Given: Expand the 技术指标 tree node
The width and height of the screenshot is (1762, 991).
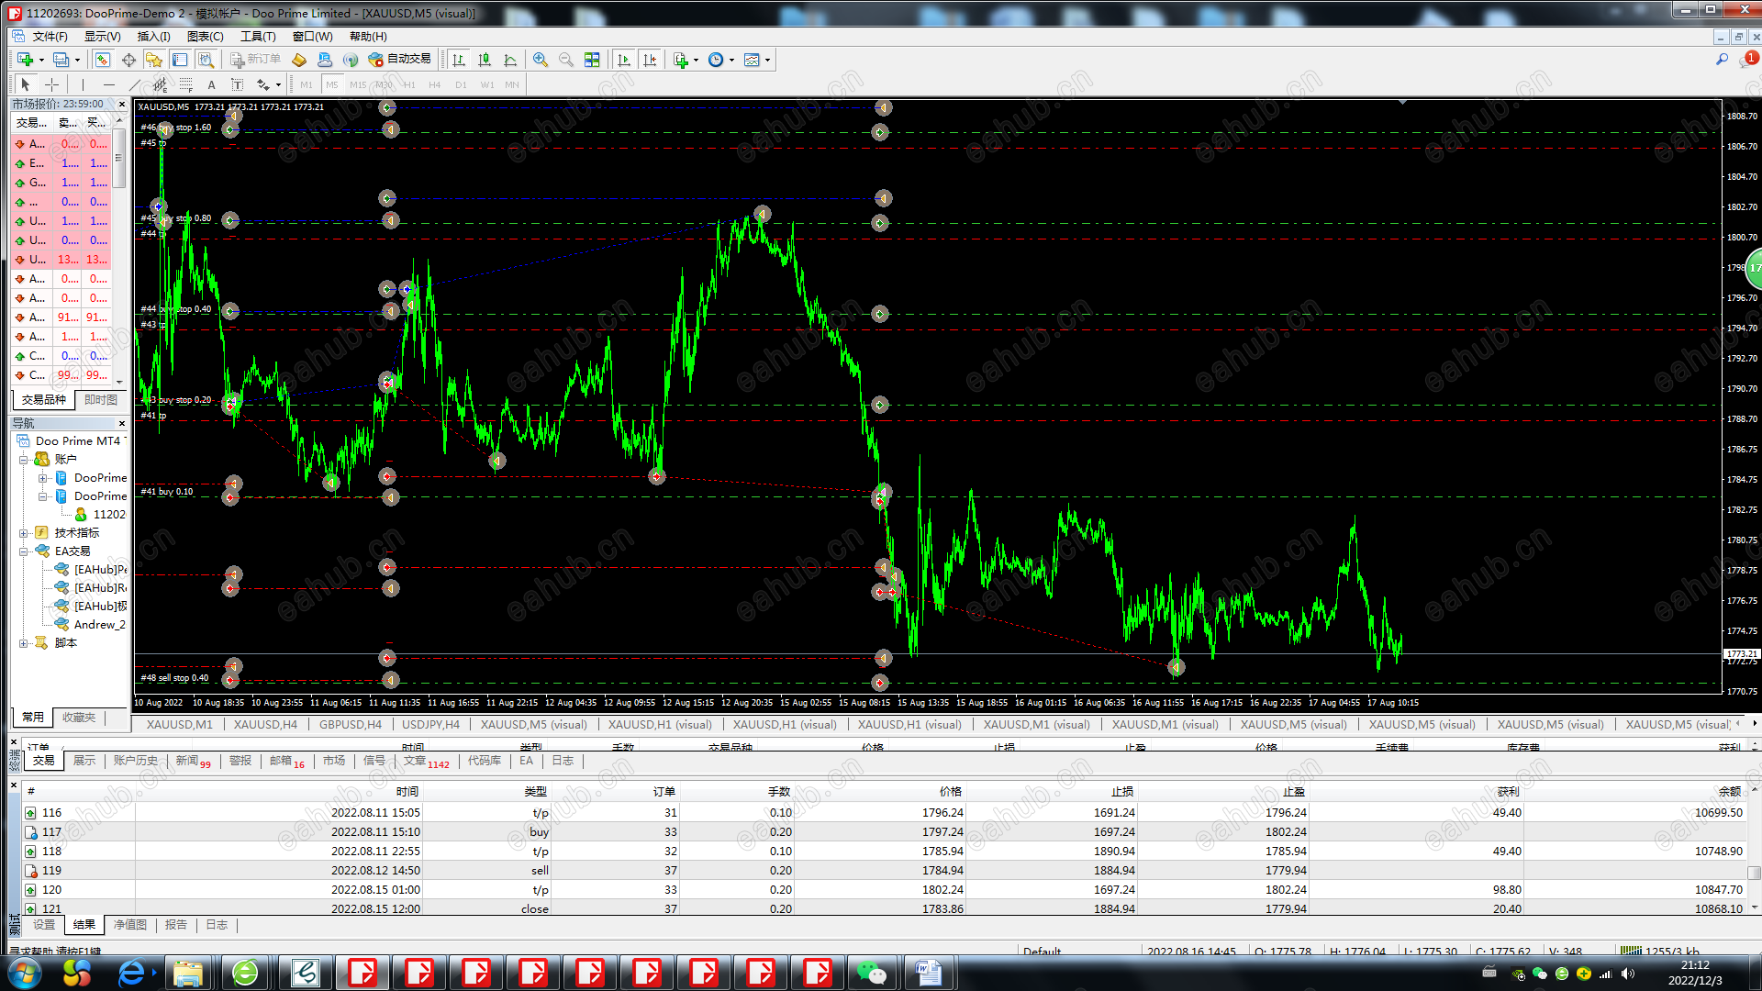Looking at the screenshot, I should [x=24, y=533].
